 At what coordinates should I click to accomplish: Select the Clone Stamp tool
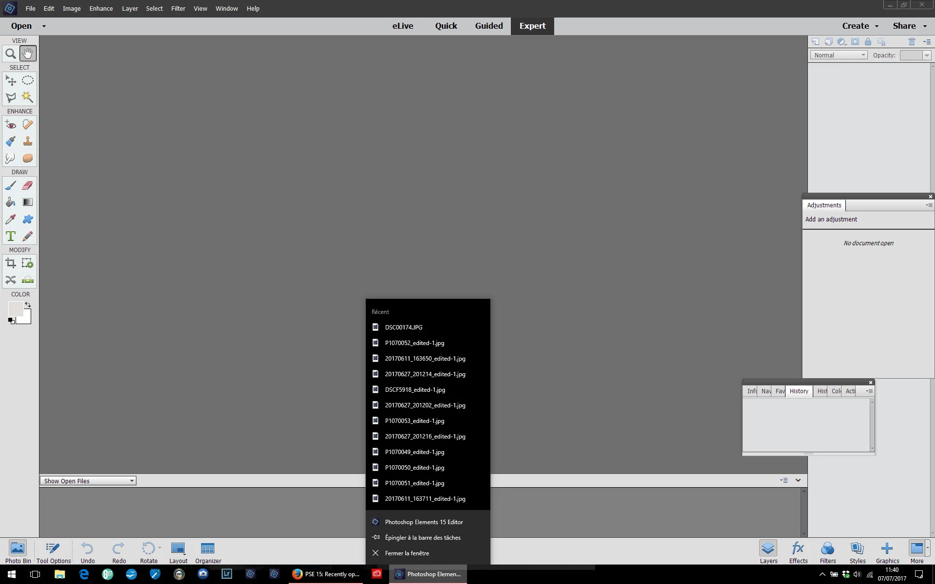[28, 141]
